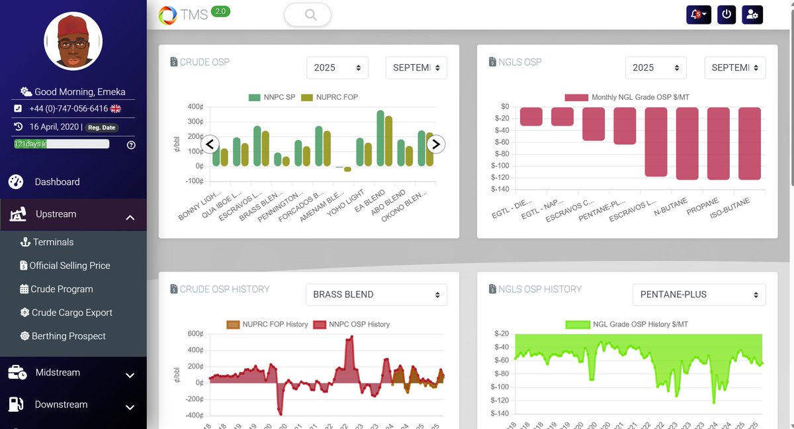794x429 pixels.
Task: Click the EA Blend NNPC SP bar
Action: (x=380, y=138)
